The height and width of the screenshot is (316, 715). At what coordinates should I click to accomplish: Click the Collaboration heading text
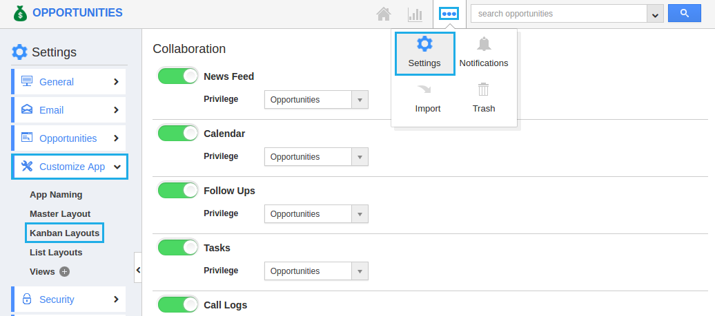[189, 49]
